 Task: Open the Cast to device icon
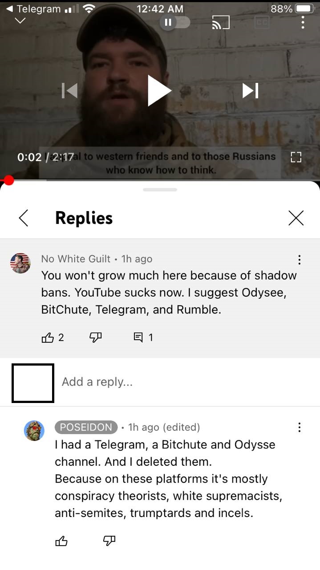click(x=220, y=22)
